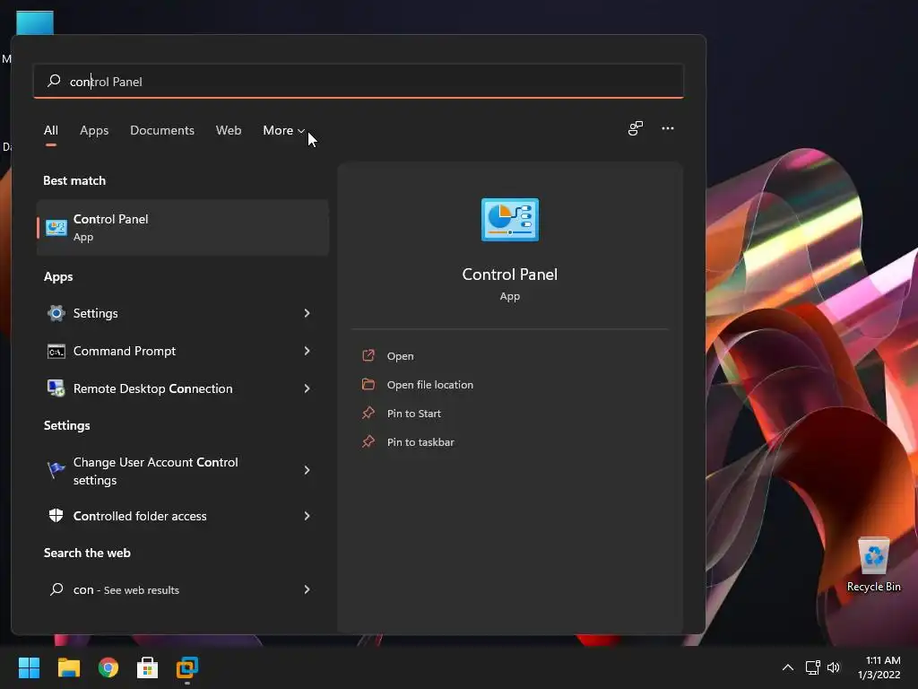Open the three-dot options menu
The height and width of the screenshot is (689, 918).
click(x=667, y=128)
